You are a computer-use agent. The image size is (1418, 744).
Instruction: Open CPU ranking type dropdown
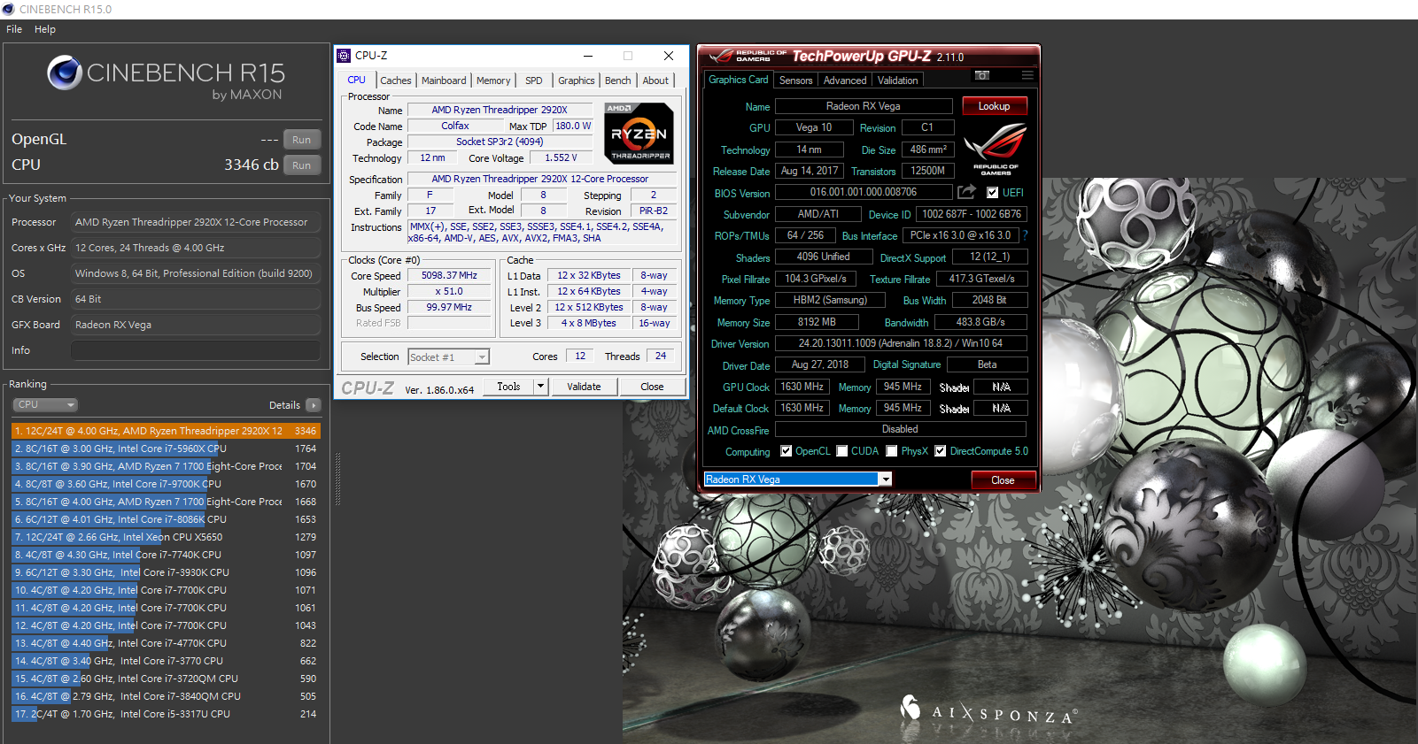(45, 405)
